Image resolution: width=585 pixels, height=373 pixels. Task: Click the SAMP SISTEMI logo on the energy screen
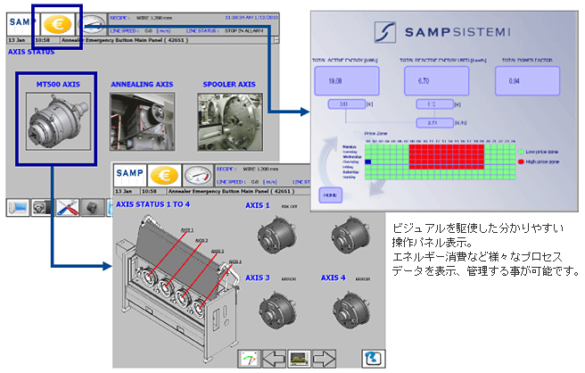click(x=443, y=32)
